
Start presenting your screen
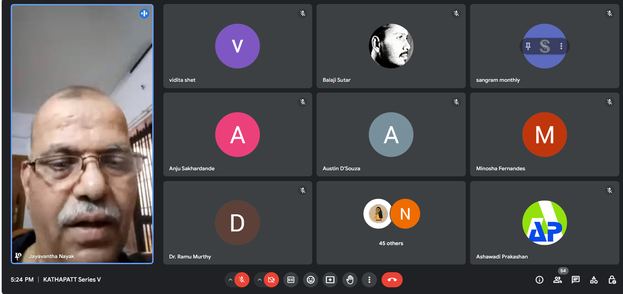[x=330, y=280]
